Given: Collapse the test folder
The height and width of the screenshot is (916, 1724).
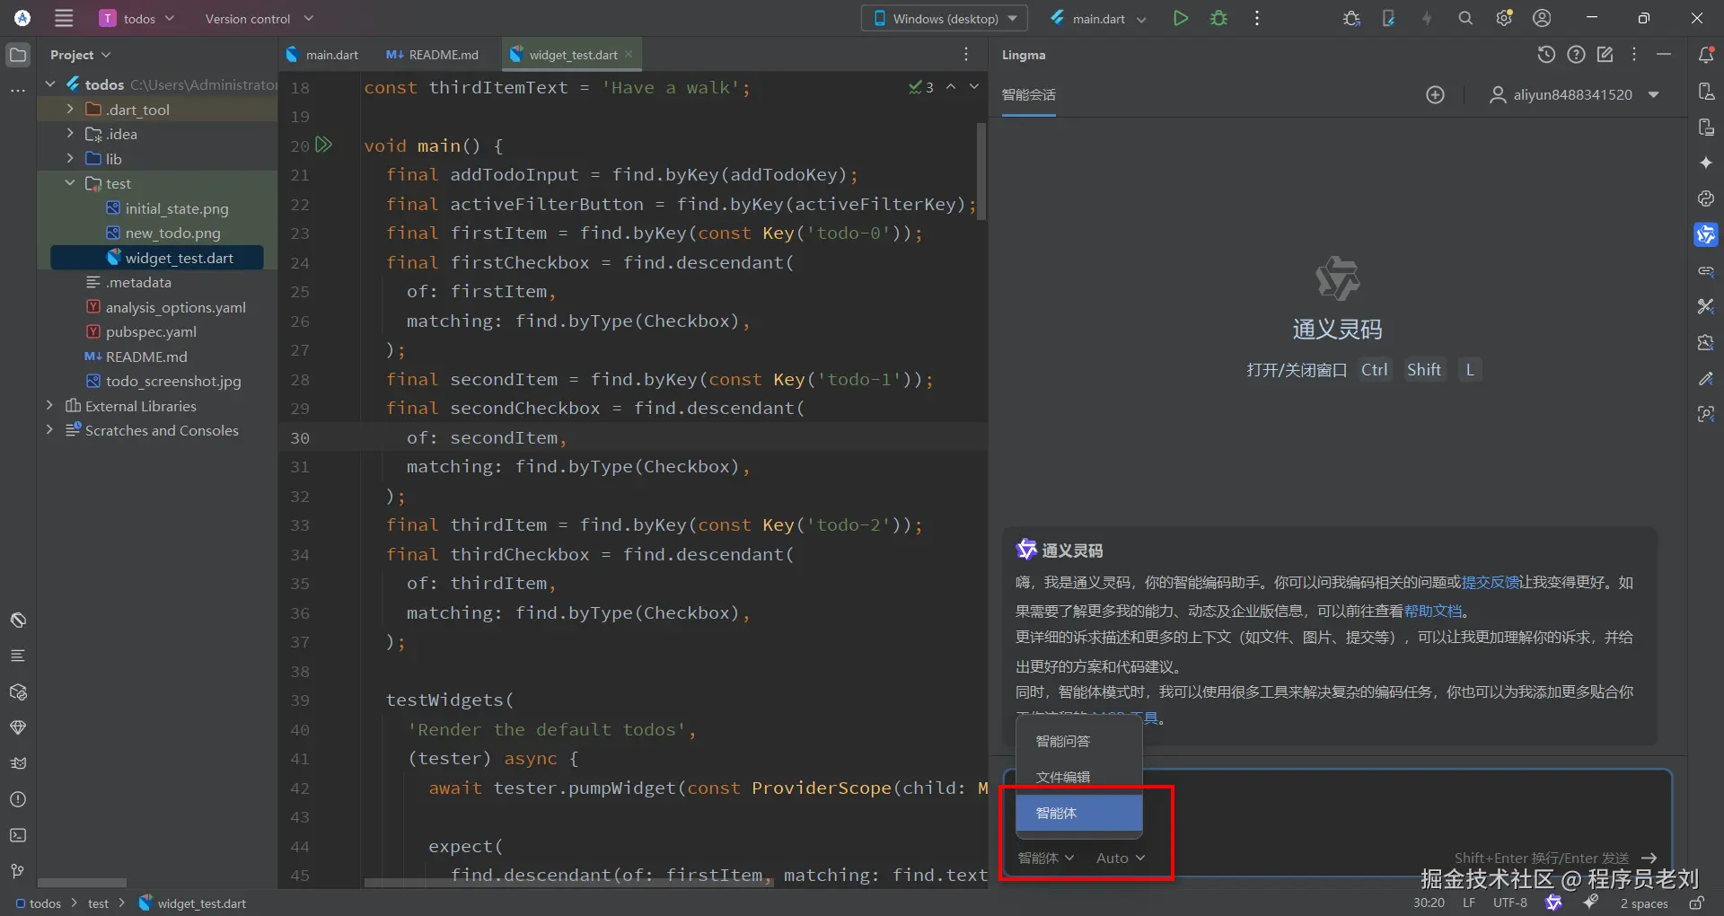Looking at the screenshot, I should coord(70,183).
